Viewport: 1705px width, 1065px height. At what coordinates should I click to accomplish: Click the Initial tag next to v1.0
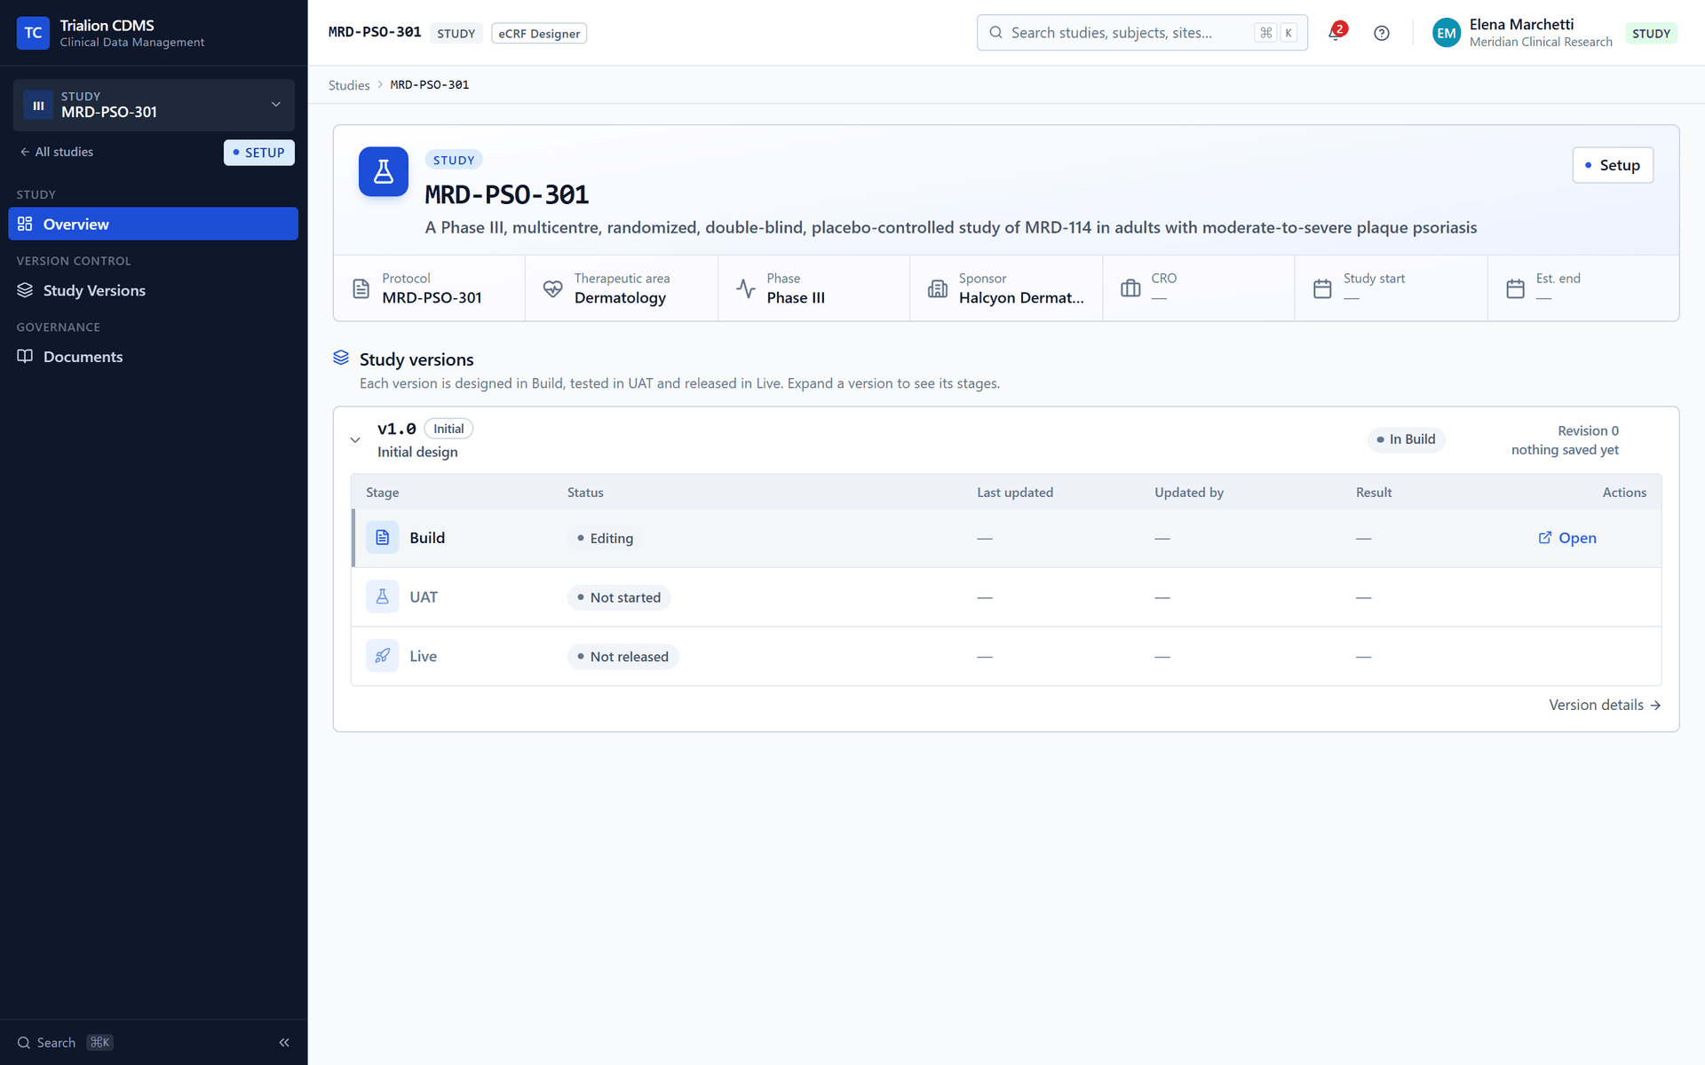(x=448, y=429)
